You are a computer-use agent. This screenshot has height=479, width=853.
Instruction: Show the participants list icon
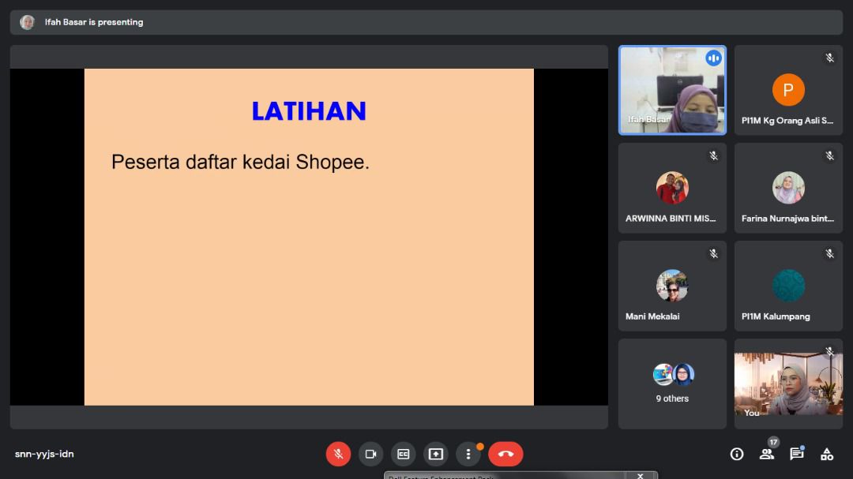pos(766,454)
